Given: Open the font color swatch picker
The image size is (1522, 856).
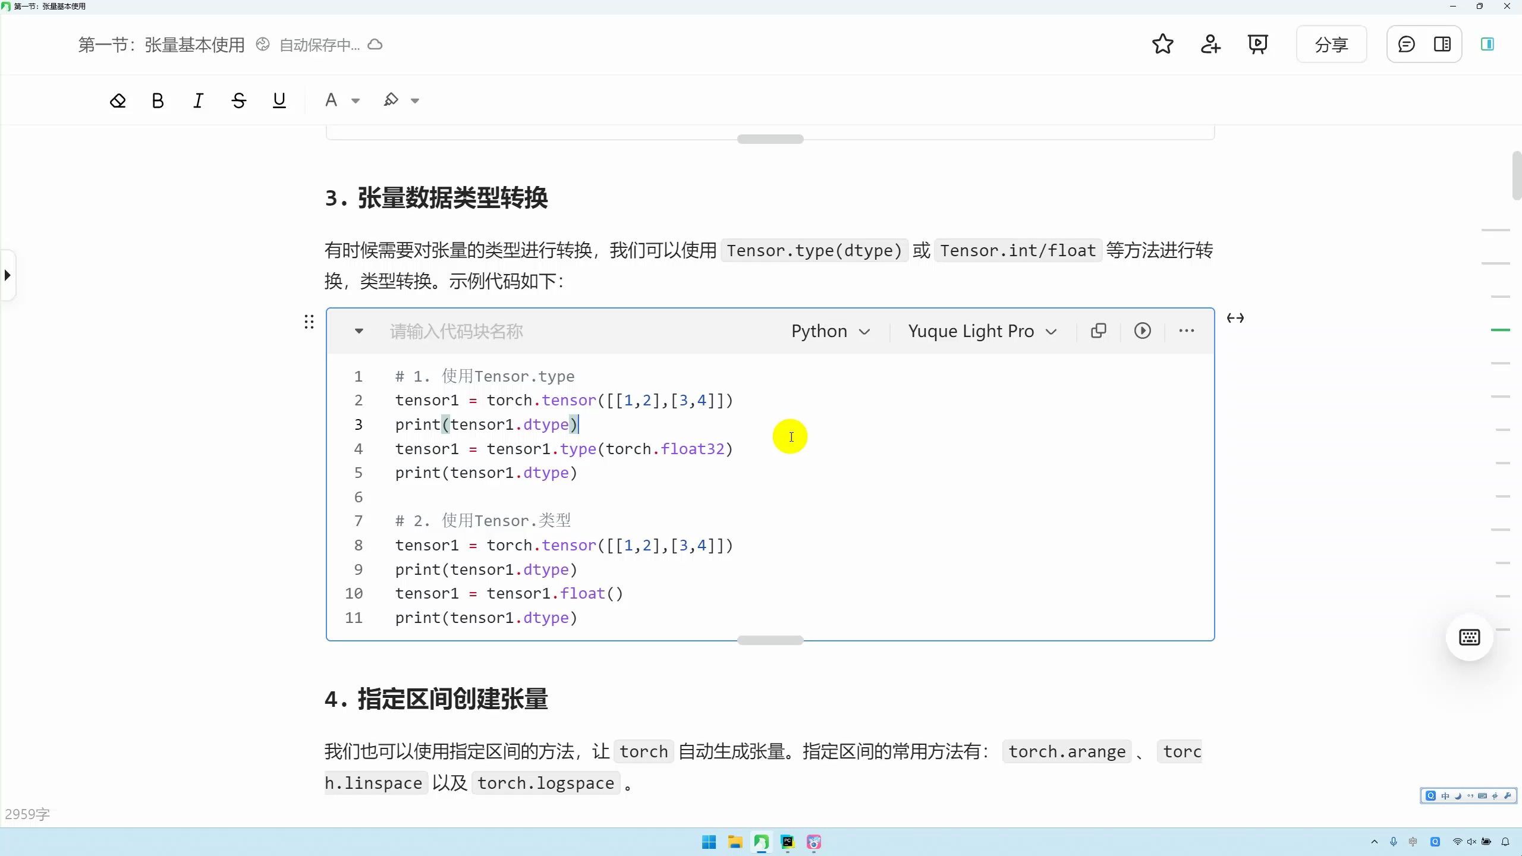Looking at the screenshot, I should tap(342, 100).
